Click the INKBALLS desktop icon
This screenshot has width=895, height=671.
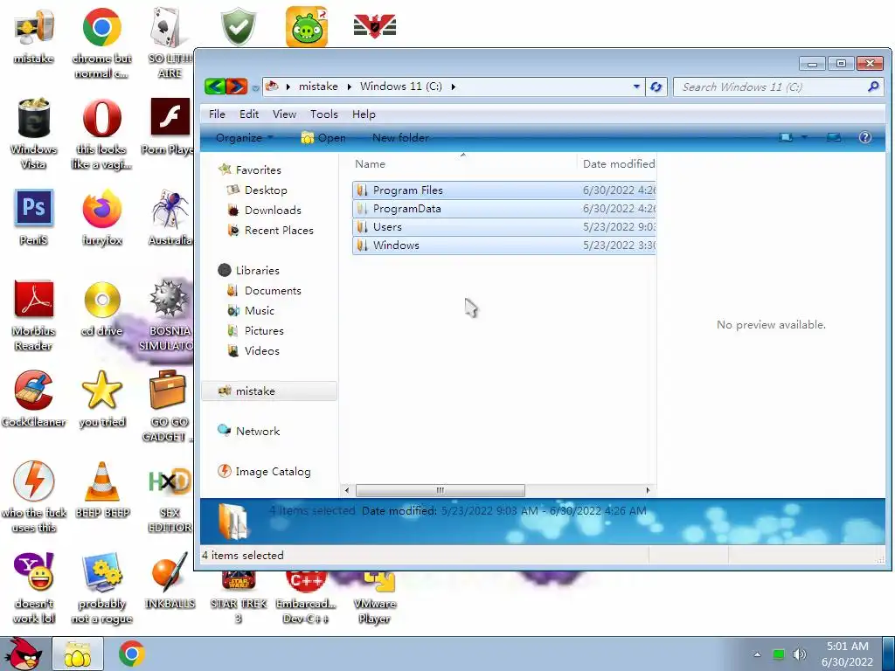[170, 581]
